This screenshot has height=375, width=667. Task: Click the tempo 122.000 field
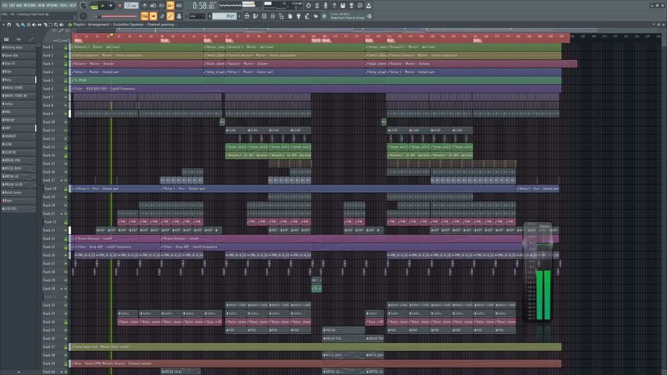point(131,5)
